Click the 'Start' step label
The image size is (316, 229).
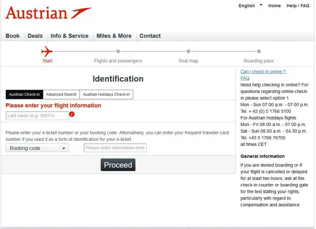(x=47, y=61)
